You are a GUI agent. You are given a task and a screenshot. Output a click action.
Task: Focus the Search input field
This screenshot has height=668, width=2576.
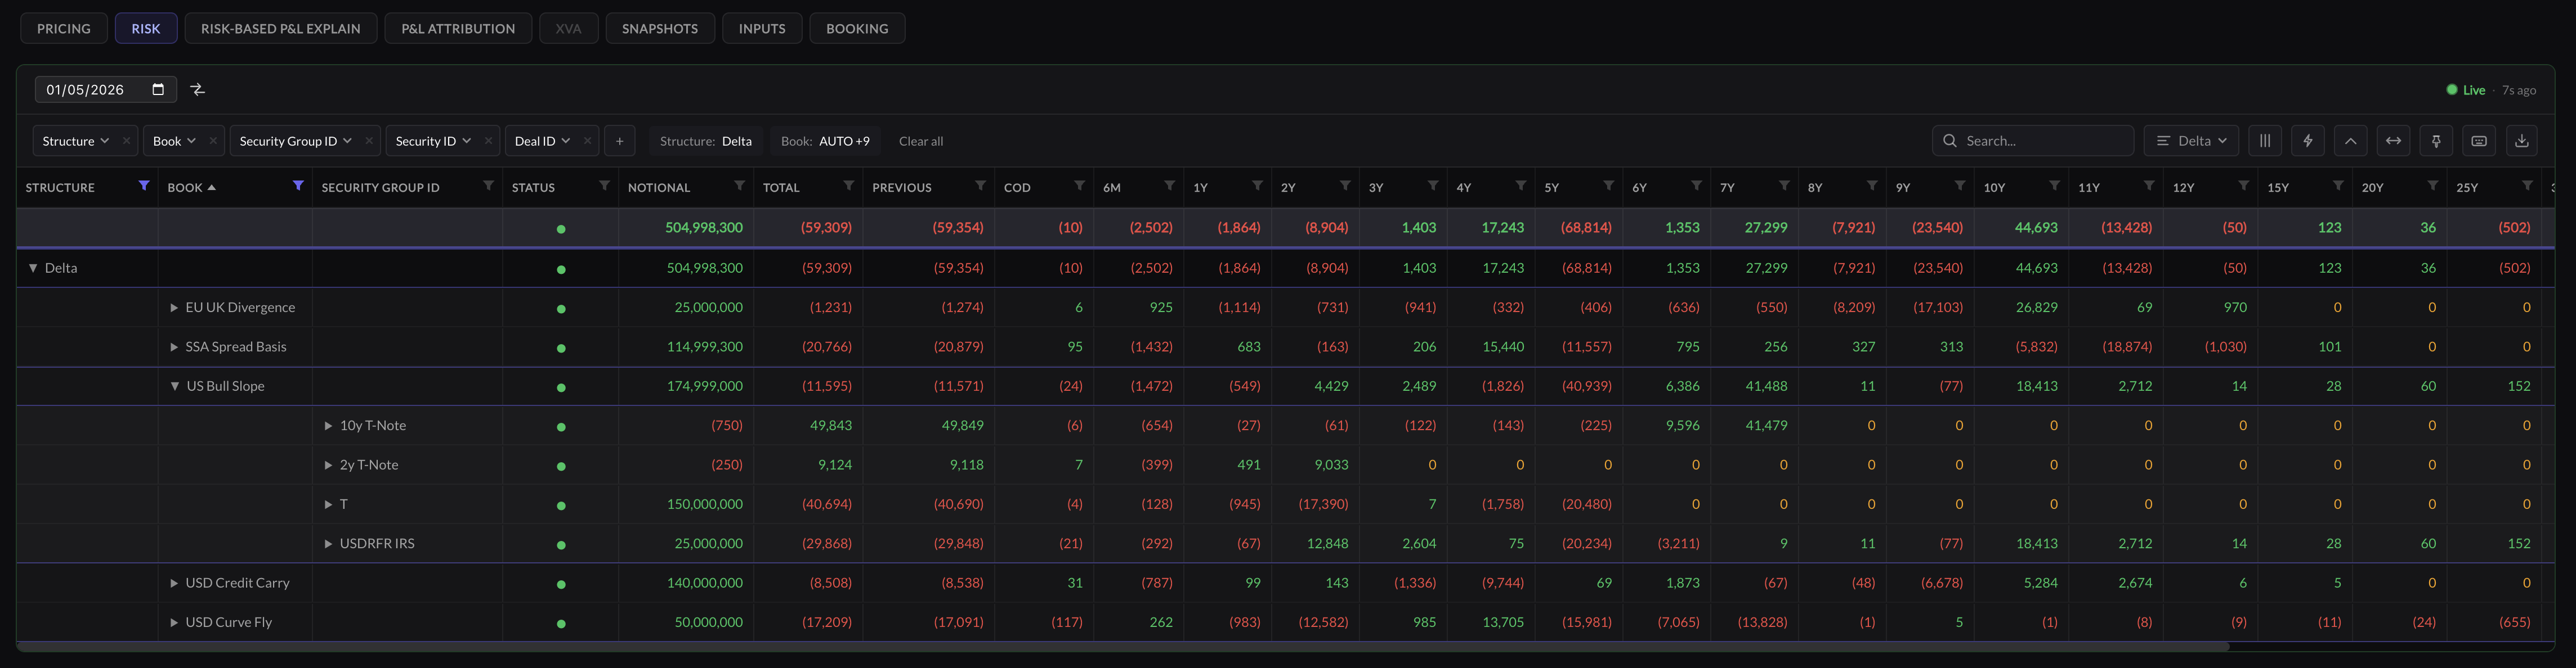click(2033, 141)
